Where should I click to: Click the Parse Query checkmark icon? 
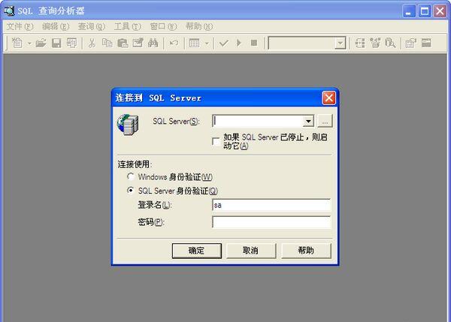click(x=224, y=44)
